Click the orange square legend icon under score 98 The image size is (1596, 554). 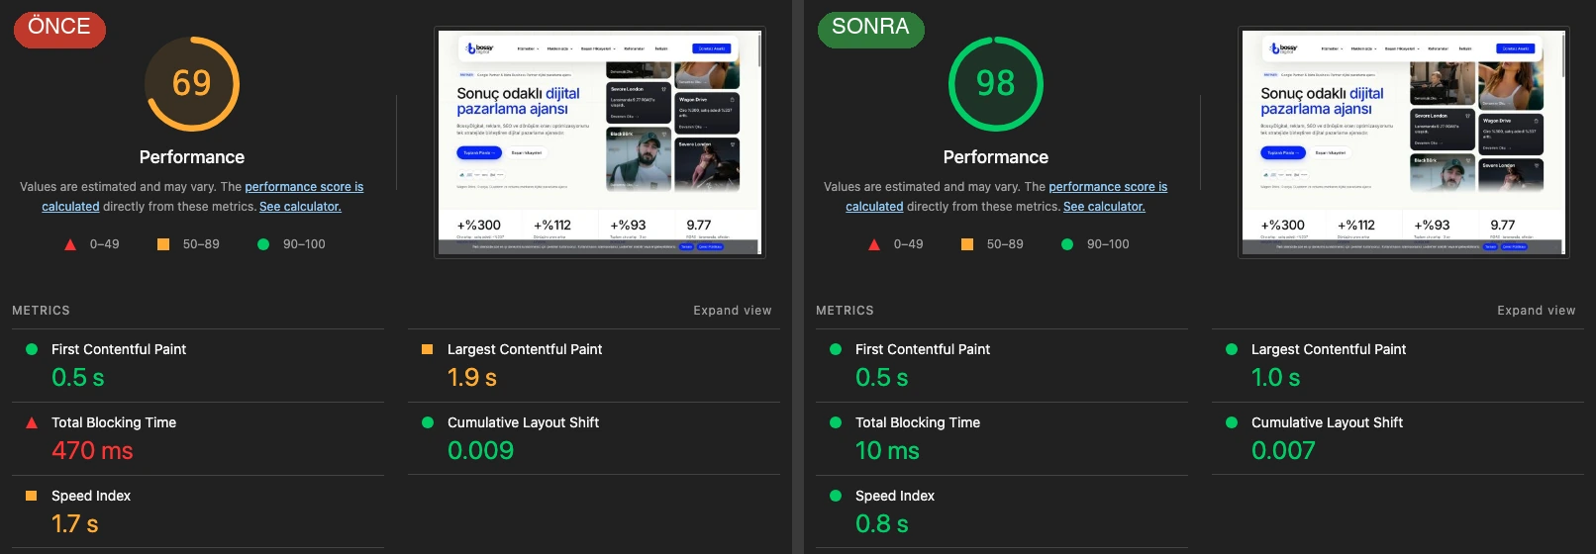click(x=967, y=244)
